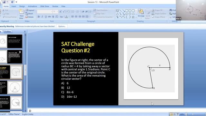The image size is (206, 116).
Task: Apply bullets to the text
Action: [x=73, y=12]
